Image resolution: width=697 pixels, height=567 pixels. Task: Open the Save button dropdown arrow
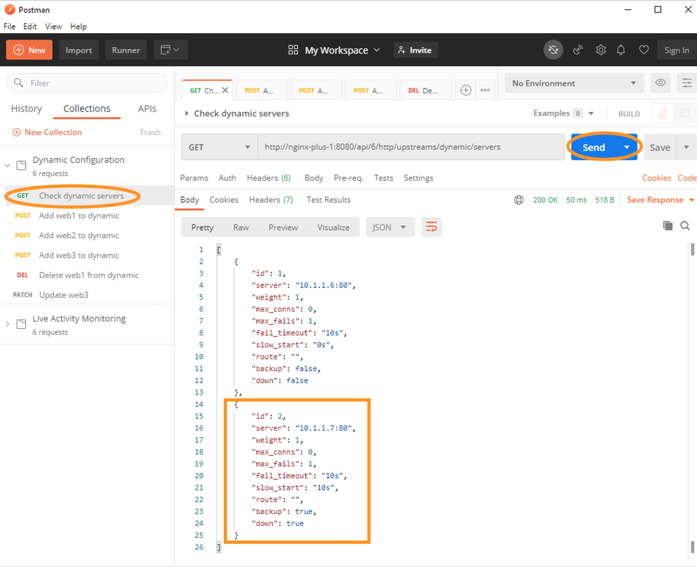(x=686, y=147)
